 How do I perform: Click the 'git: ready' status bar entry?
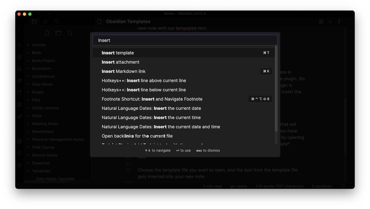[x=239, y=186]
